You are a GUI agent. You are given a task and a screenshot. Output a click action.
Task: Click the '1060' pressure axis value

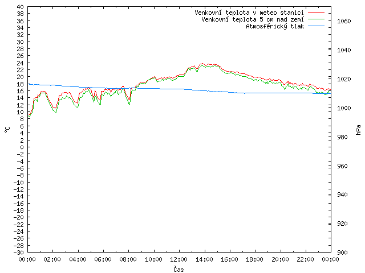tap(344, 21)
